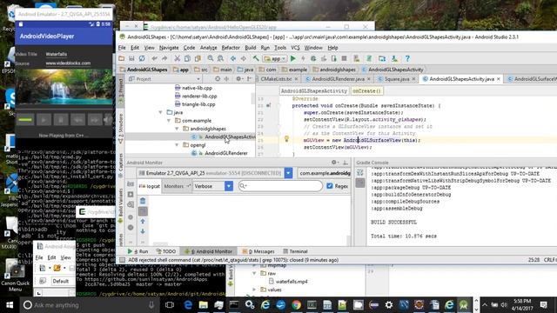
Task: Click the Redo arrow in toolbar
Action: point(164,58)
